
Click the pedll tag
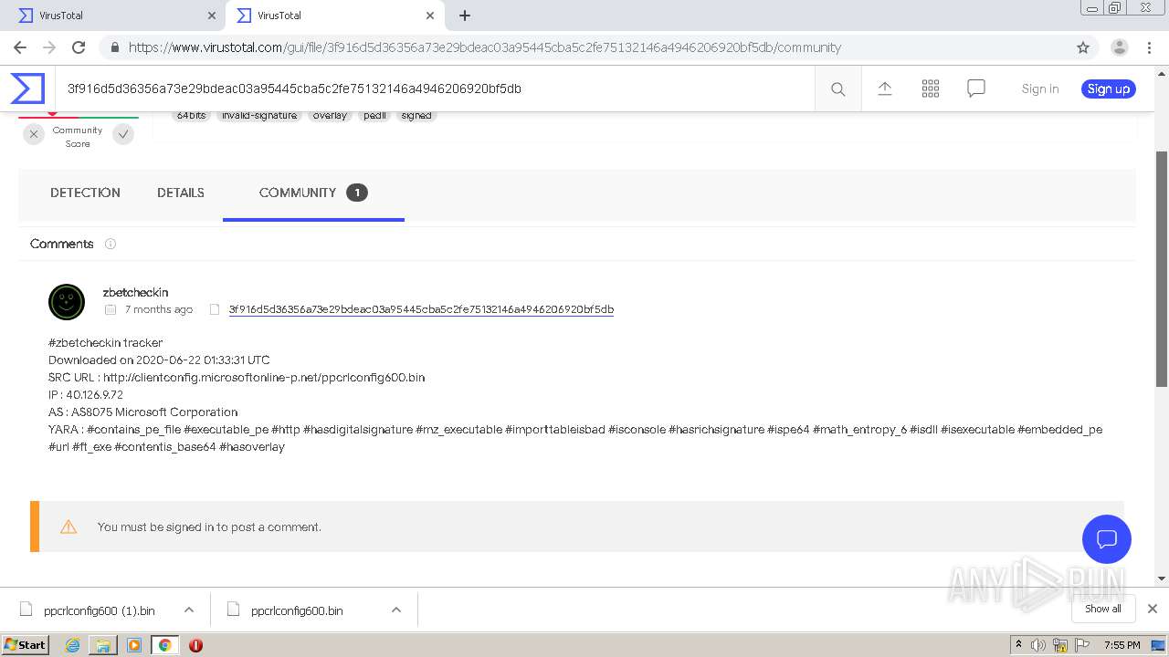click(374, 116)
